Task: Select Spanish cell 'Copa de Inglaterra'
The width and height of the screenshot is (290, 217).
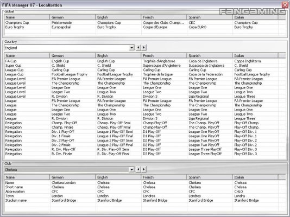Action: (203, 61)
